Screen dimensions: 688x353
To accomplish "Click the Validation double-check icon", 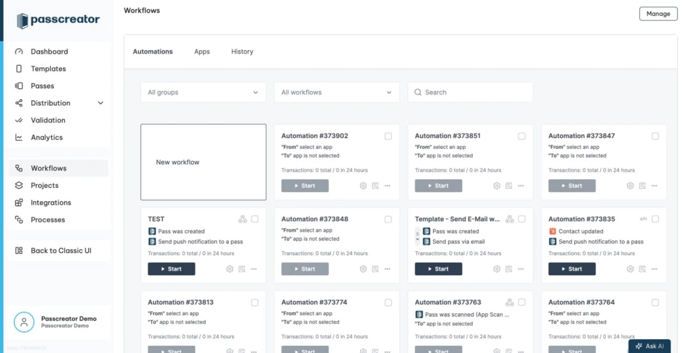I will (19, 120).
